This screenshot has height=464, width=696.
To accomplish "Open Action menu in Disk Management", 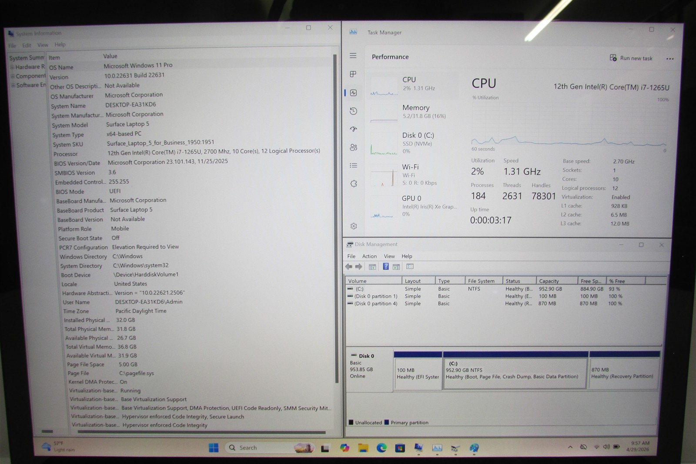I will click(x=369, y=256).
